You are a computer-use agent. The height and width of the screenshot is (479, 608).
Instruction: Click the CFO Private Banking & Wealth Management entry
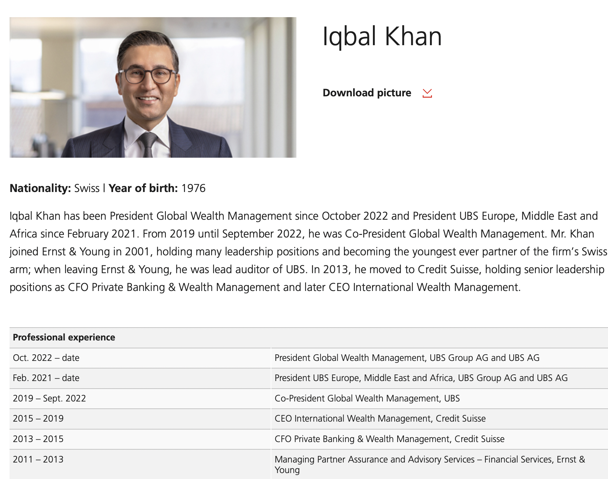click(389, 439)
